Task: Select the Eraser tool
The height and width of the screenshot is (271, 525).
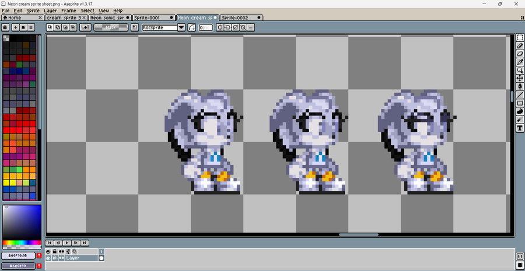Action: 520,54
